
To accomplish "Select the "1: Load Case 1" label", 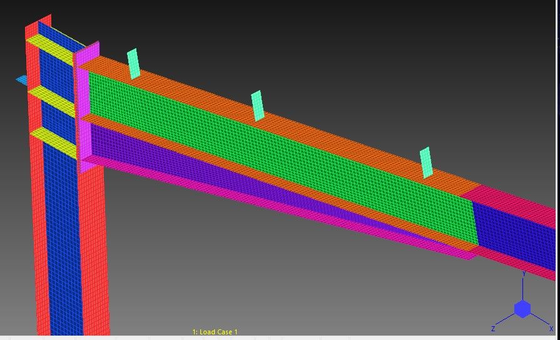I will (215, 332).
